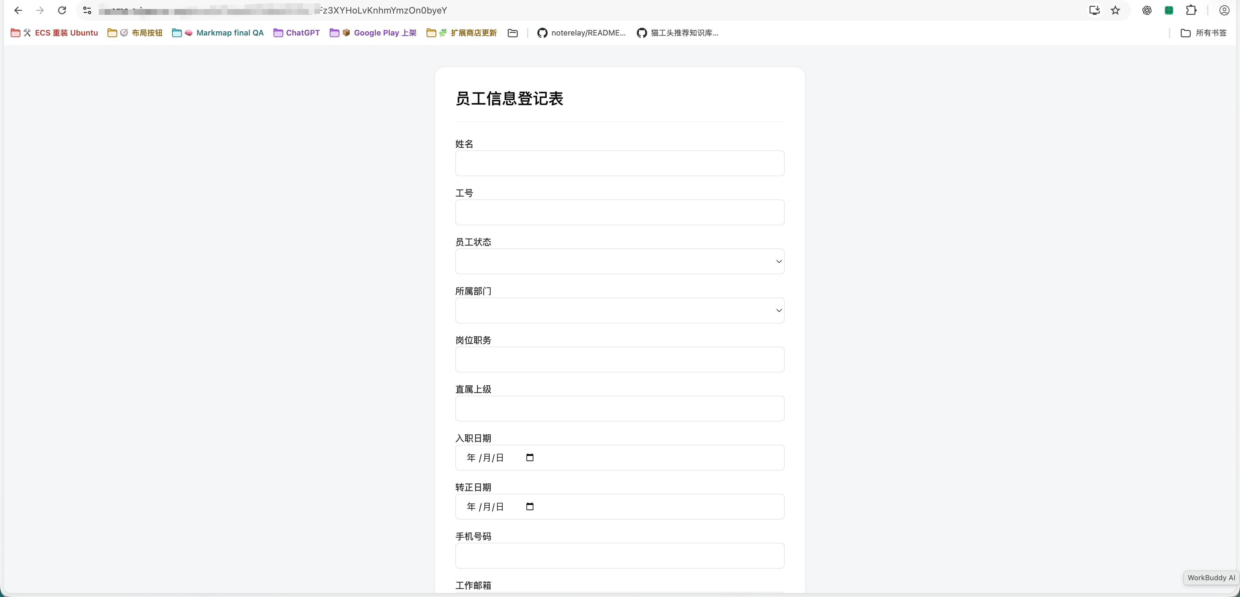Click the 工号 input field
The width and height of the screenshot is (1240, 597).
click(x=620, y=212)
